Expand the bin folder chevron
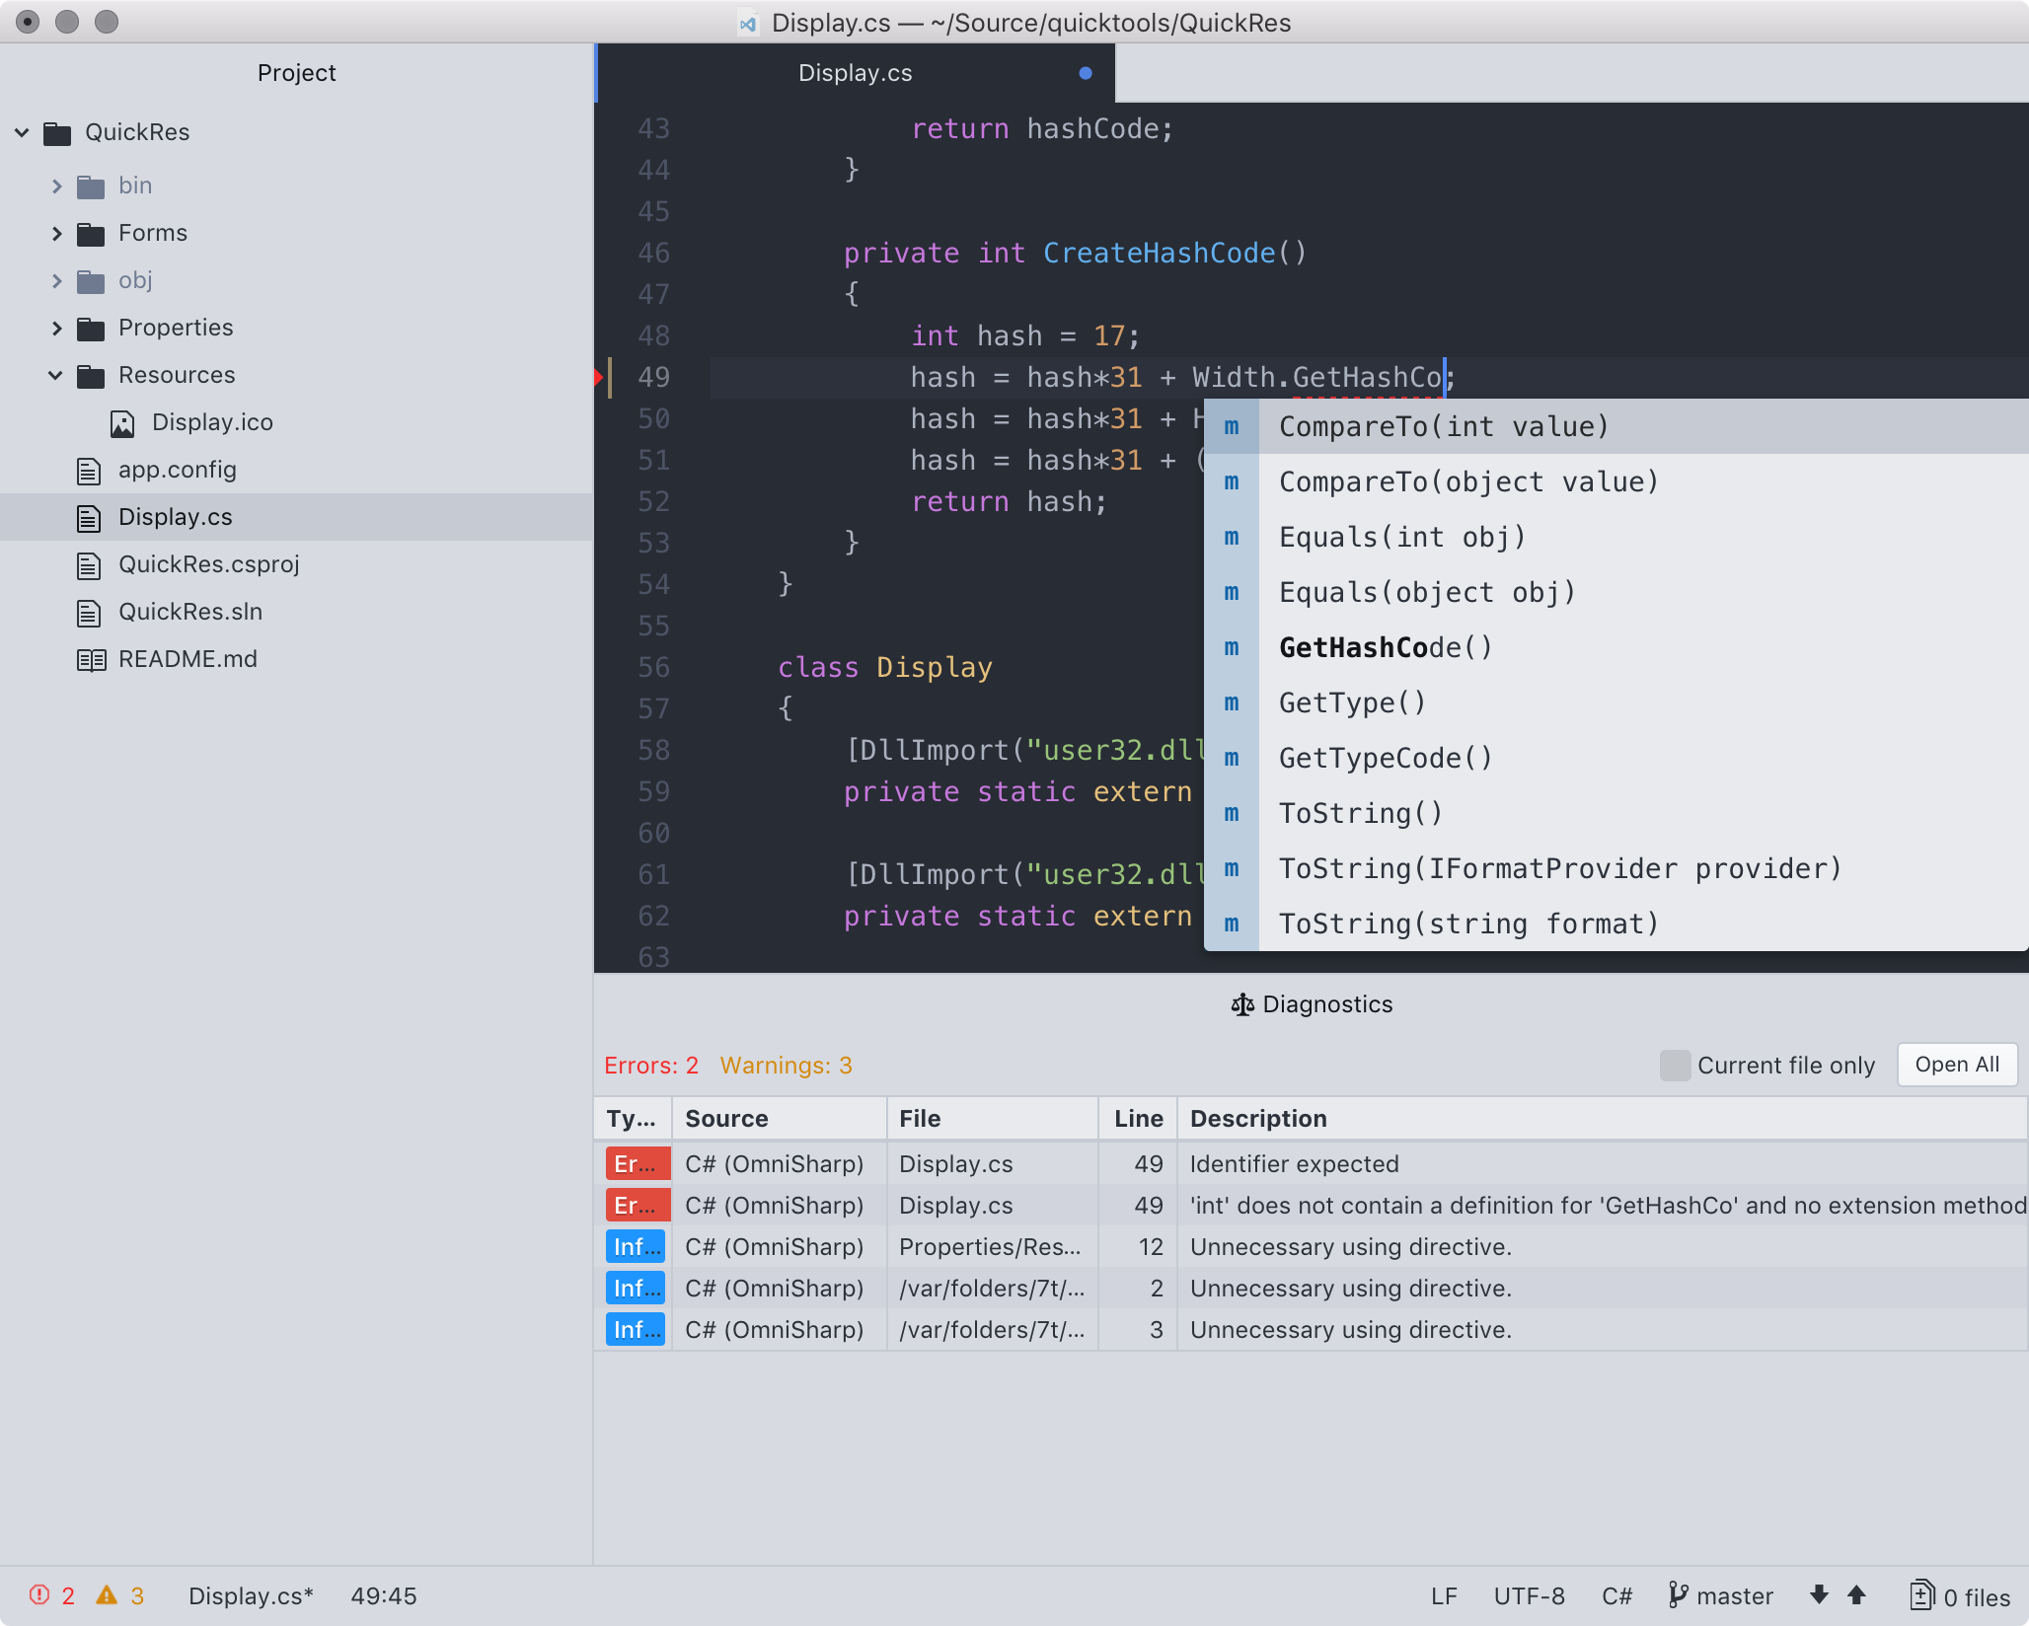Image resolution: width=2029 pixels, height=1626 pixels. click(x=56, y=185)
